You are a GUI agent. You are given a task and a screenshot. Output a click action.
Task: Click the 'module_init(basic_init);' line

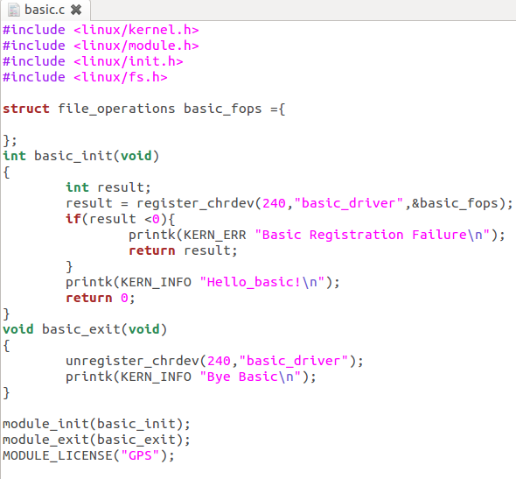[97, 424]
